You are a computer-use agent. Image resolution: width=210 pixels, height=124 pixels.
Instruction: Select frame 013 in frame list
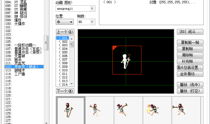click(x=63, y=81)
